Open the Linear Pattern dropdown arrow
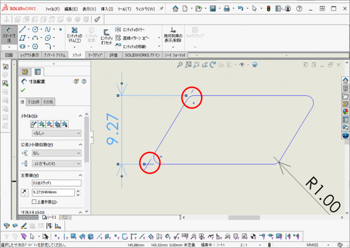This screenshot has width=350, height=248. click(x=159, y=38)
